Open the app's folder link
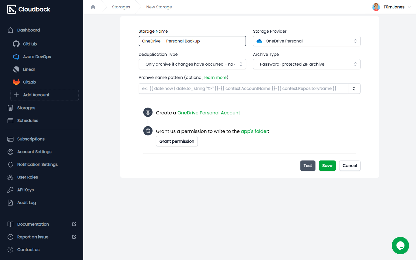 point(255,131)
